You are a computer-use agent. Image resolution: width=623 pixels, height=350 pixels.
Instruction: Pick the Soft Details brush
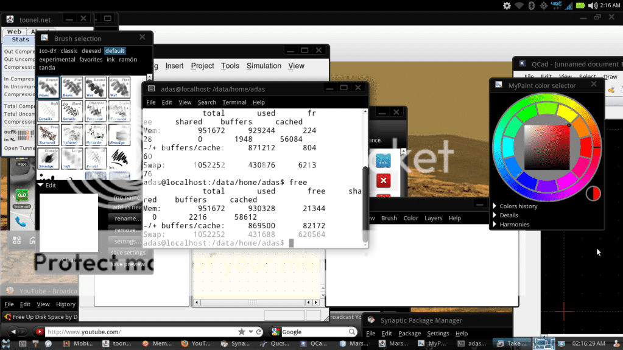coord(49,111)
